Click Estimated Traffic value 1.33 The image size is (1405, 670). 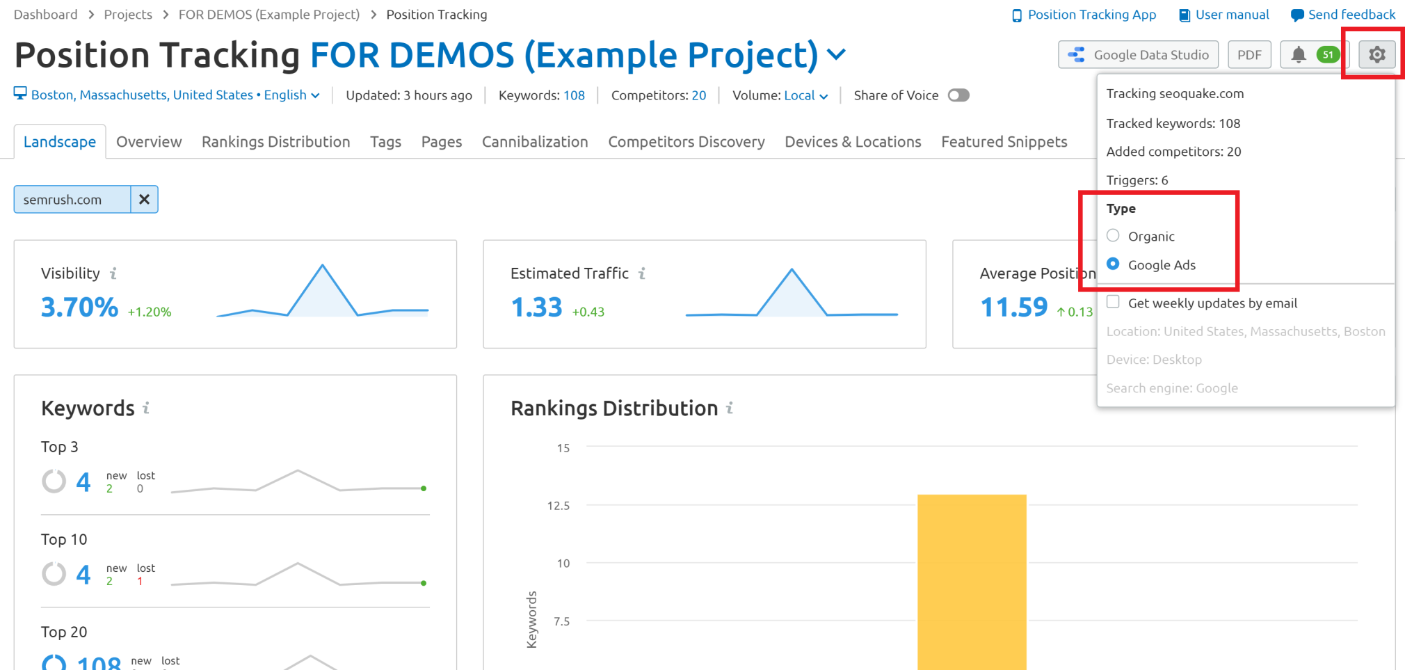tap(536, 307)
